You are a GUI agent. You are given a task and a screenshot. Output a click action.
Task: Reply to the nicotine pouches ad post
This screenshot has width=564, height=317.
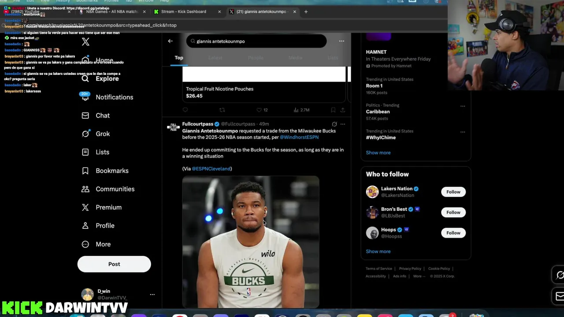pos(185,110)
